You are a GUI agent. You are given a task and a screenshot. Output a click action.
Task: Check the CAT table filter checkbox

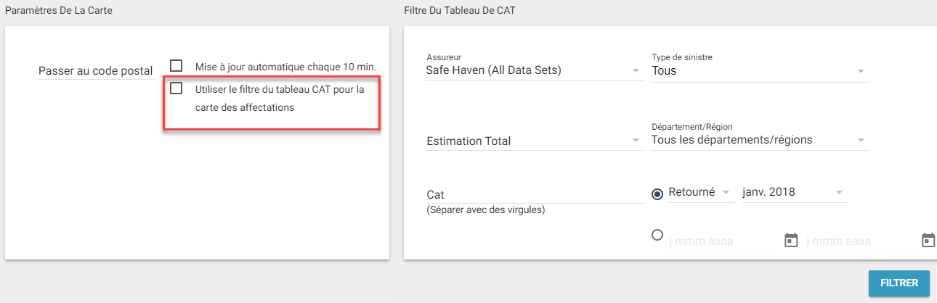click(176, 88)
